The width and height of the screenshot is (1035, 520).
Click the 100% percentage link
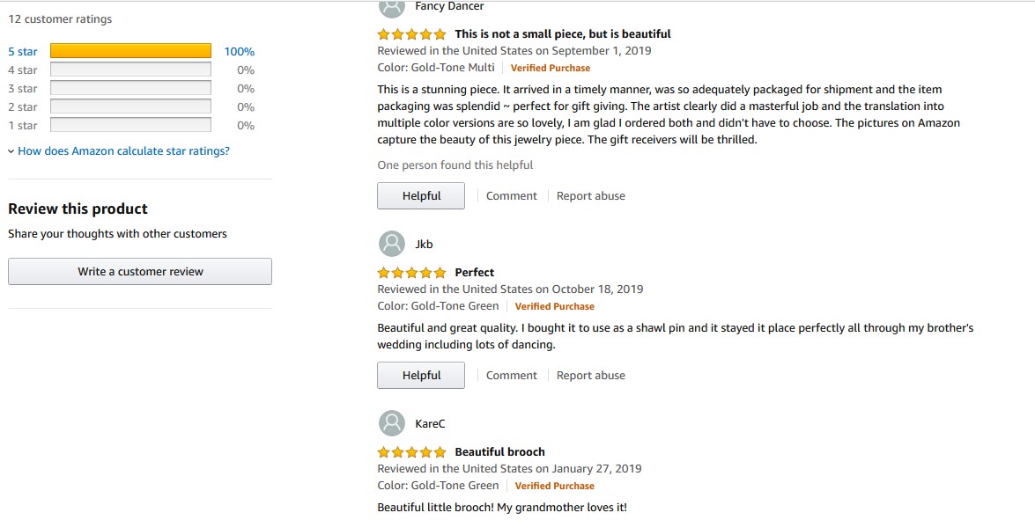[x=239, y=52]
